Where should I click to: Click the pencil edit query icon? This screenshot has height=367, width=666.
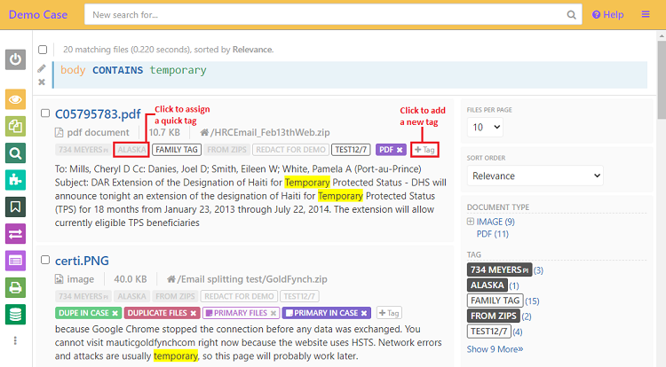pyautogui.click(x=42, y=68)
